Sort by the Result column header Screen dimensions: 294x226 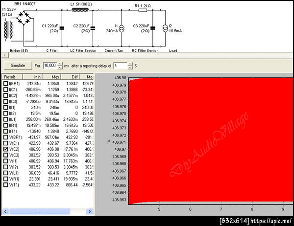tap(12, 77)
